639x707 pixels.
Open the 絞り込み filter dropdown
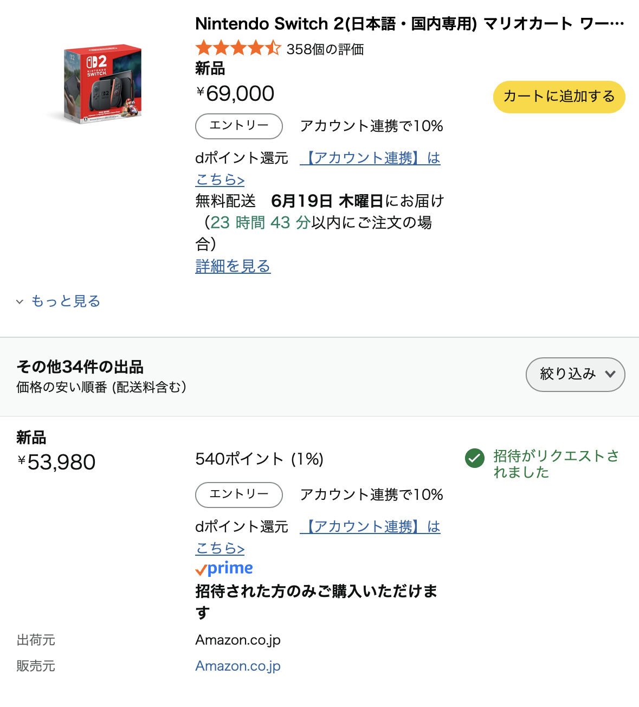[575, 374]
